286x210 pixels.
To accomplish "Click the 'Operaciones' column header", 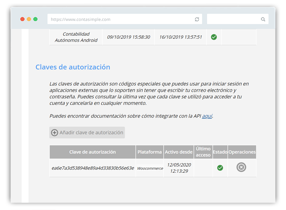I will tap(242, 152).
